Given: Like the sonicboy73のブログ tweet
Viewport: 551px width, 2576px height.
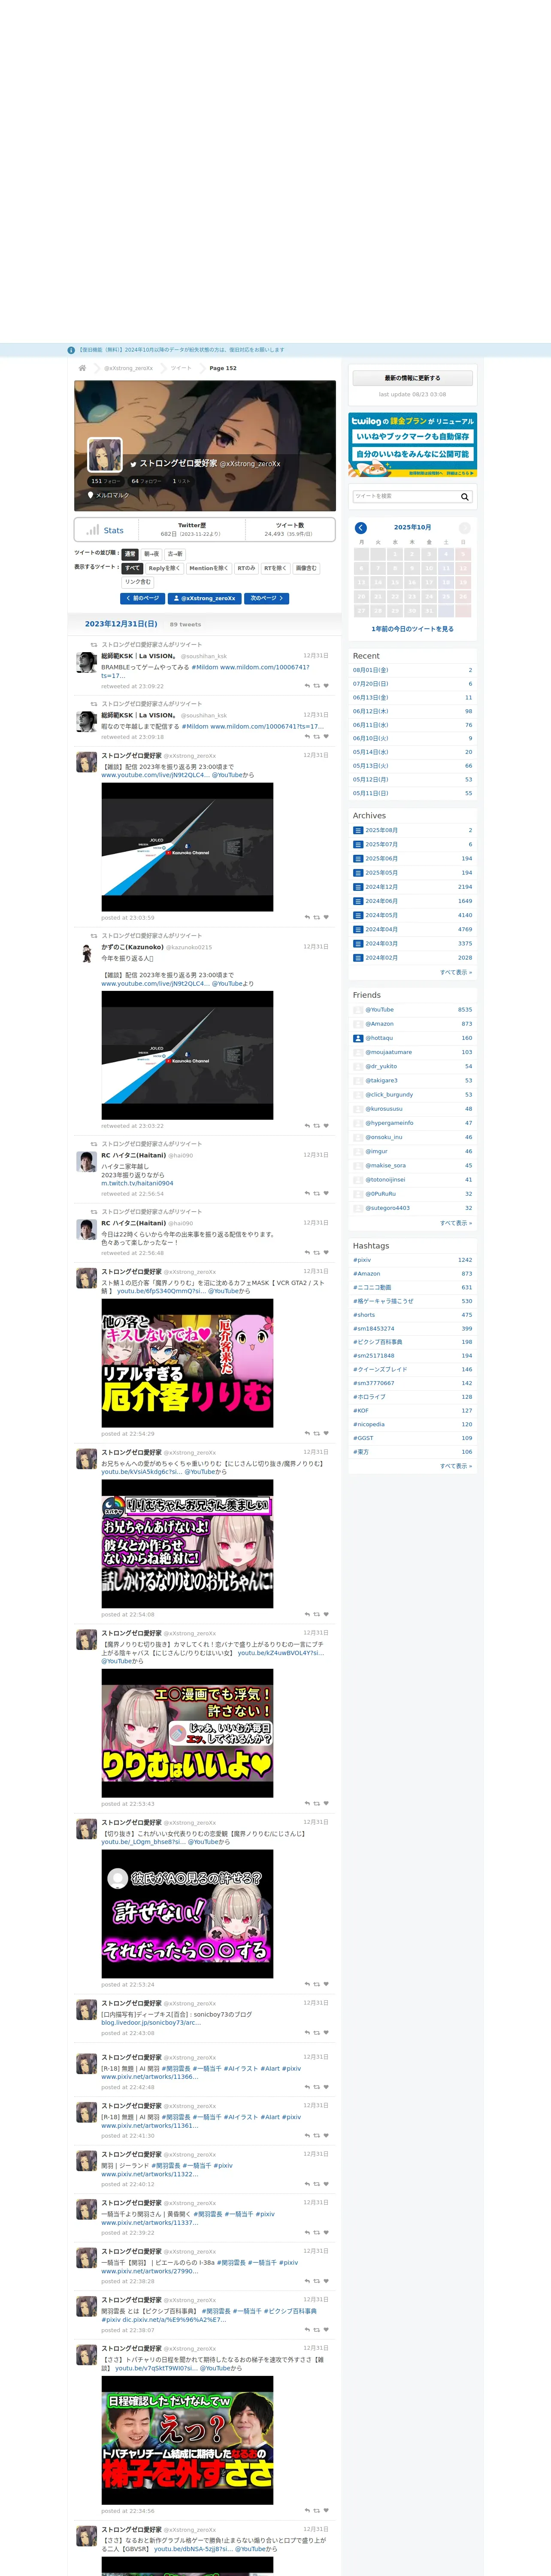Looking at the screenshot, I should 326,2032.
